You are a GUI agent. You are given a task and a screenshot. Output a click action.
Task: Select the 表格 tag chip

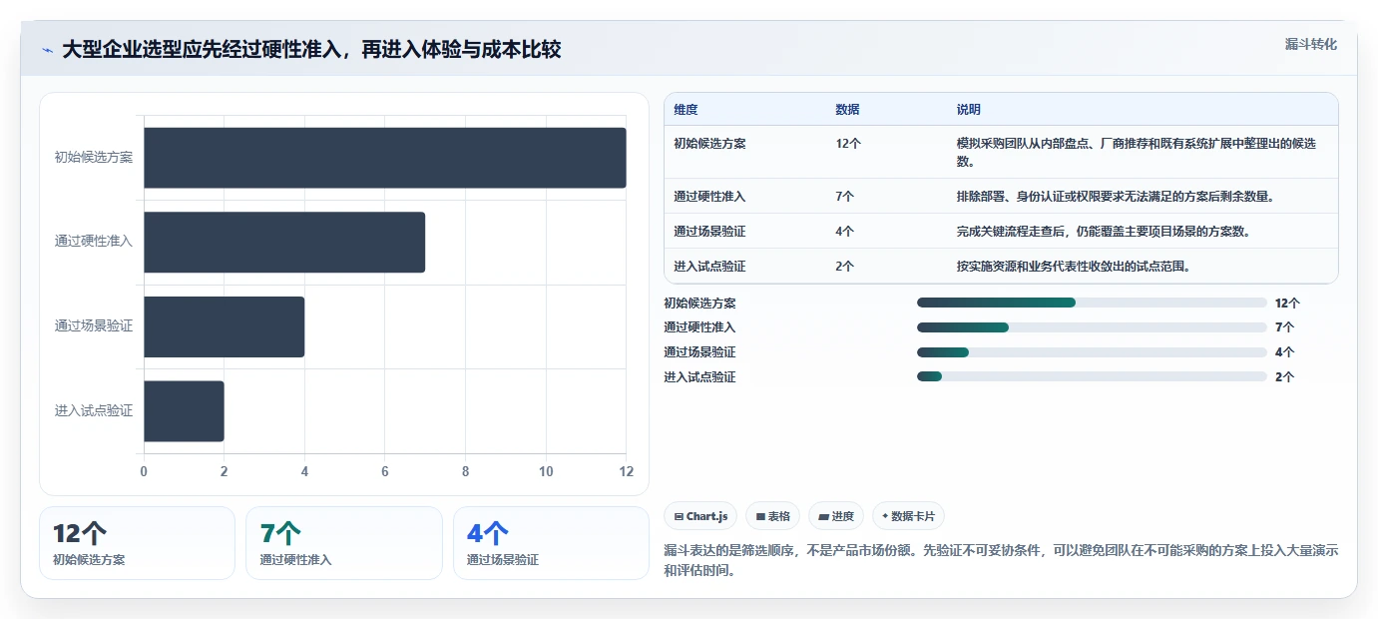pos(772,516)
